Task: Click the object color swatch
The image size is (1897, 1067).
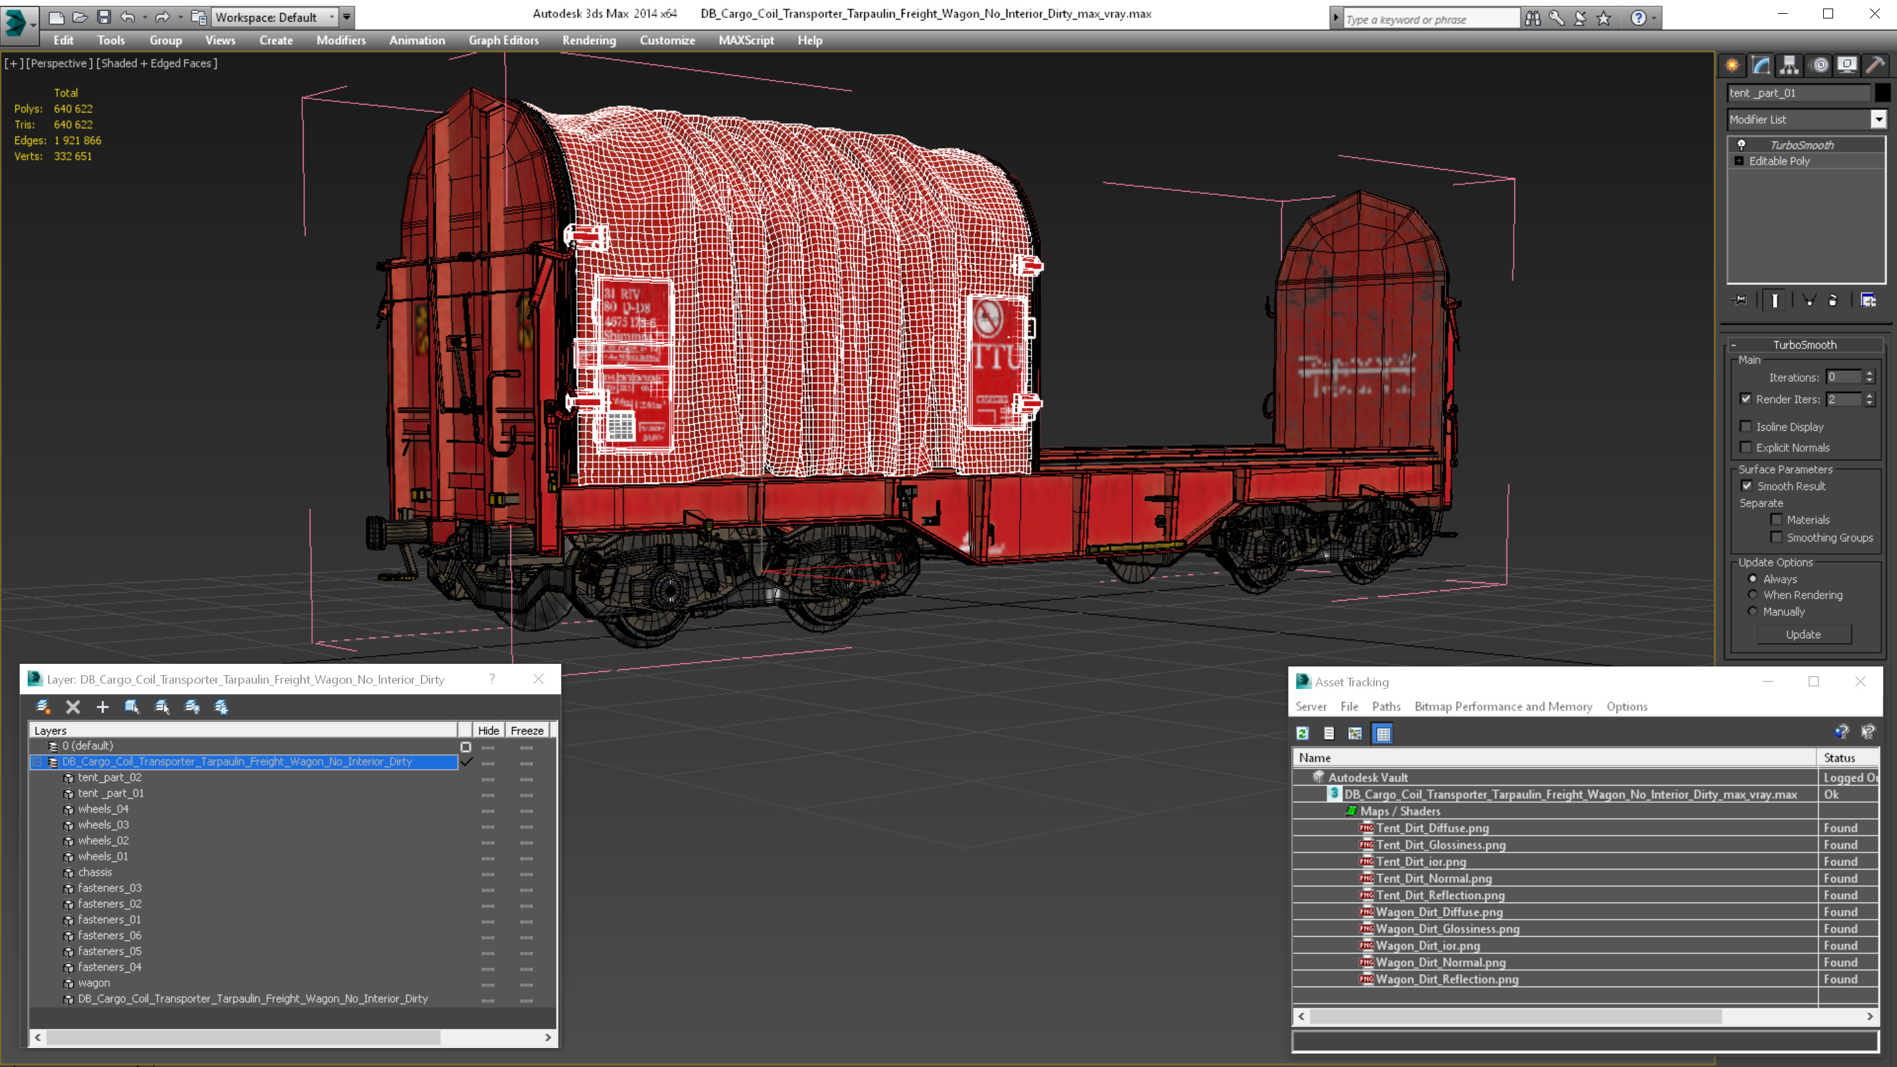Action: [x=1883, y=93]
